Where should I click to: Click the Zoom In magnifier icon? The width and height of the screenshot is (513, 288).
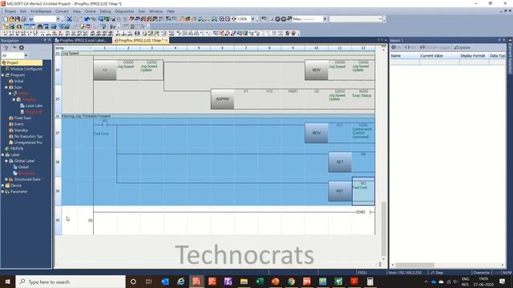point(222,19)
